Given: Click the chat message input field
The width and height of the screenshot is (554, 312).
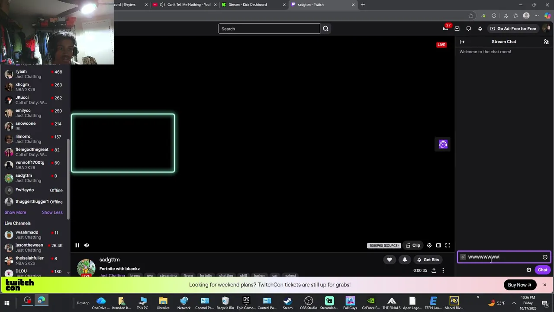Looking at the screenshot, I should coord(504,257).
